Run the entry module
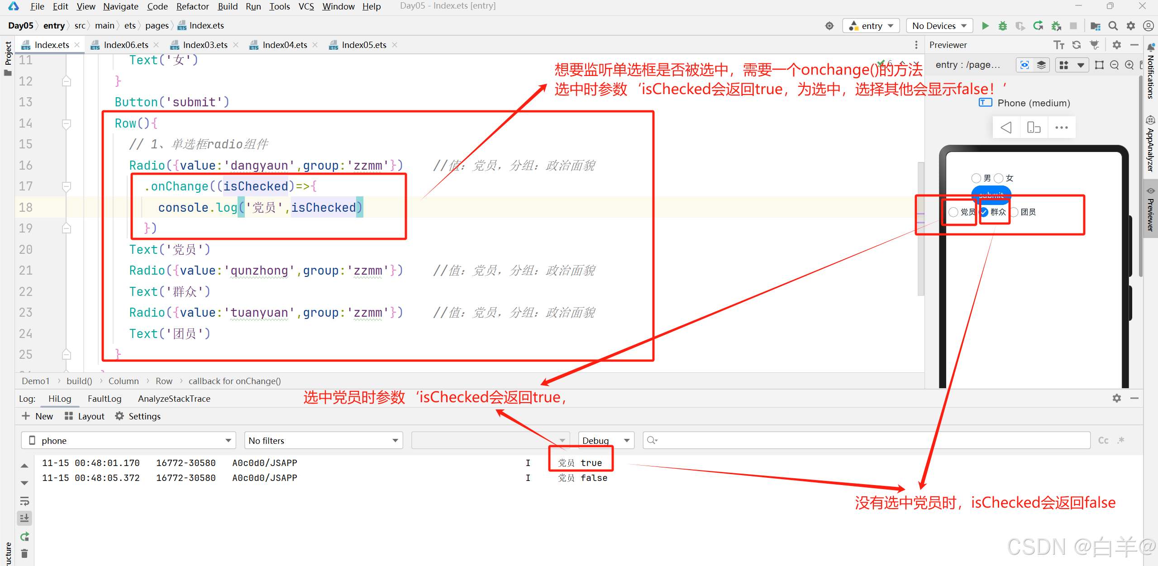Image resolution: width=1158 pixels, height=566 pixels. point(985,25)
